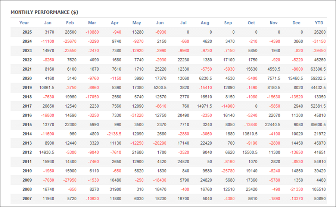Select the 2024 year row label

[x=27, y=41]
